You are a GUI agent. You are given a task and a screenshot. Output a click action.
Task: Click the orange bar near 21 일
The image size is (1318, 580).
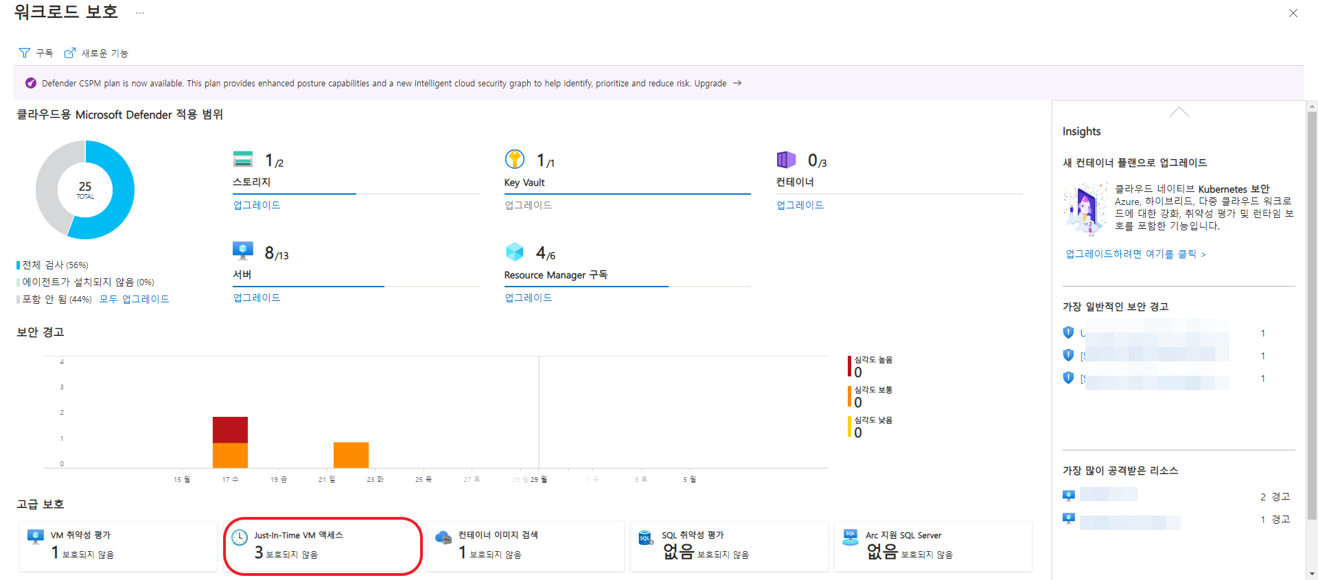coord(351,455)
